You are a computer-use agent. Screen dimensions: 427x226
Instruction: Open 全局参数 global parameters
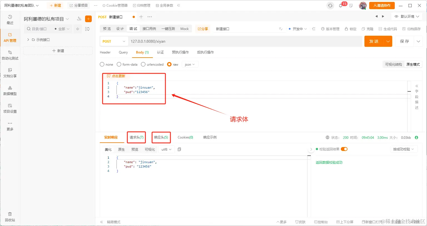165,6
